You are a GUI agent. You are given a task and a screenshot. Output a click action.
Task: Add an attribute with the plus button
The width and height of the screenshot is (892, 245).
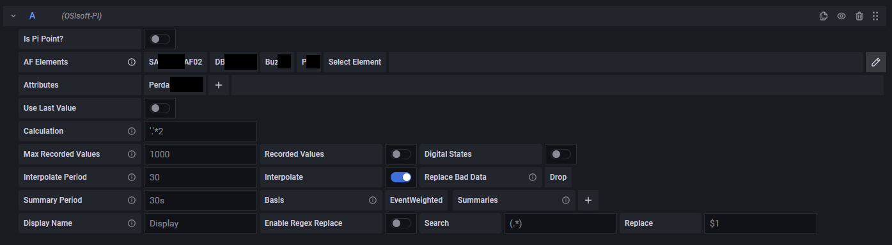[x=218, y=85]
